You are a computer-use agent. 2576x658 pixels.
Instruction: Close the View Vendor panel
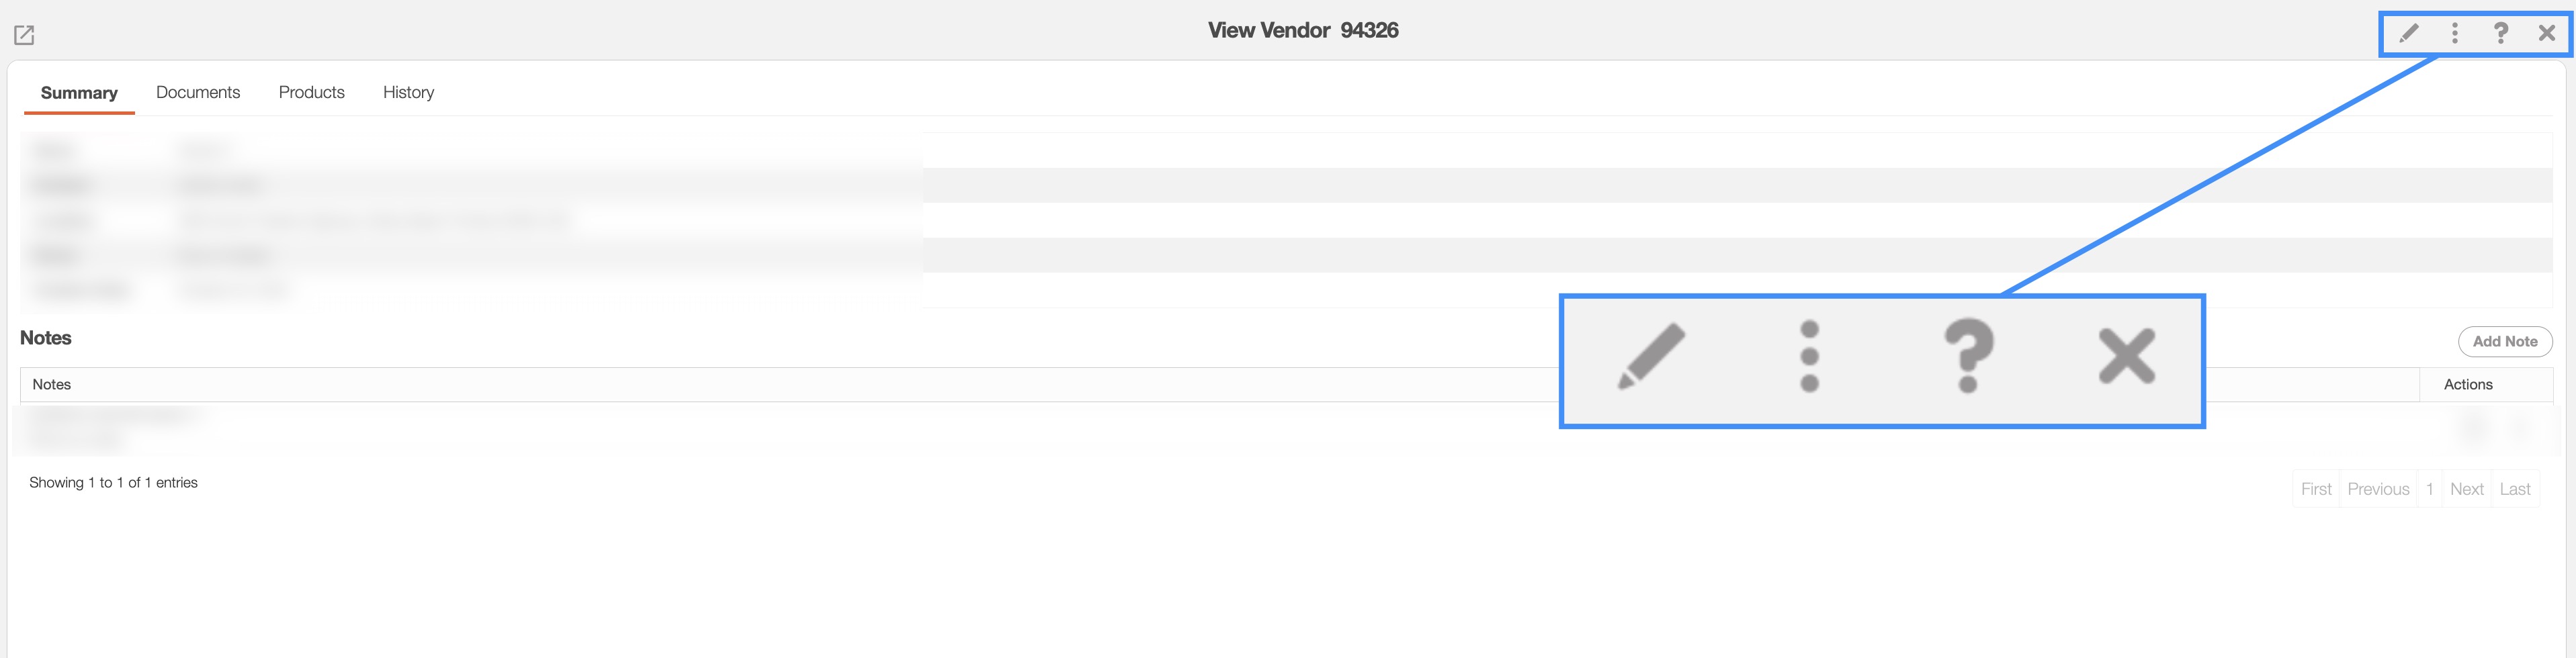(x=2547, y=33)
